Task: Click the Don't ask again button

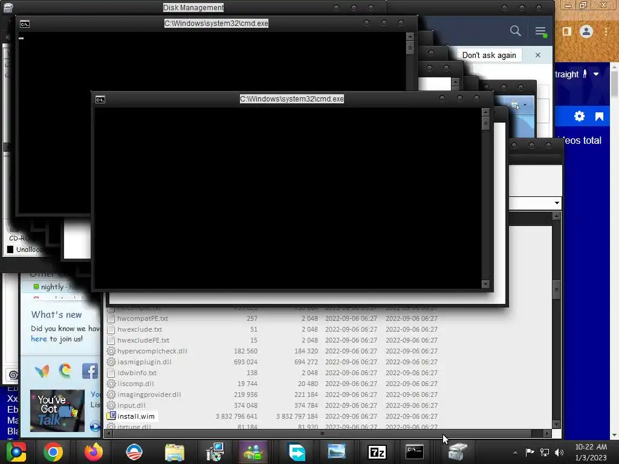Action: tap(489, 55)
